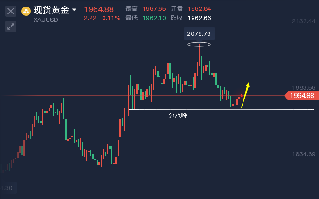Select the 分水岭 label text
This screenshot has width=319, height=199.
[x=178, y=115]
